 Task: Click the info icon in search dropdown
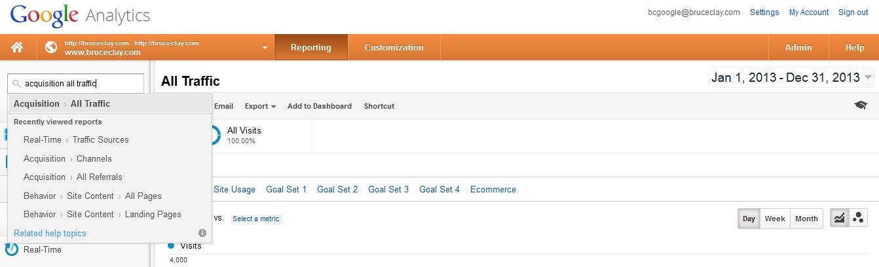(202, 233)
